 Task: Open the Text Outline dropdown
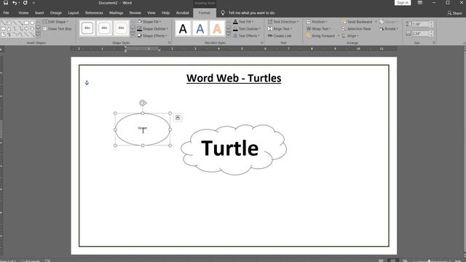click(247, 29)
